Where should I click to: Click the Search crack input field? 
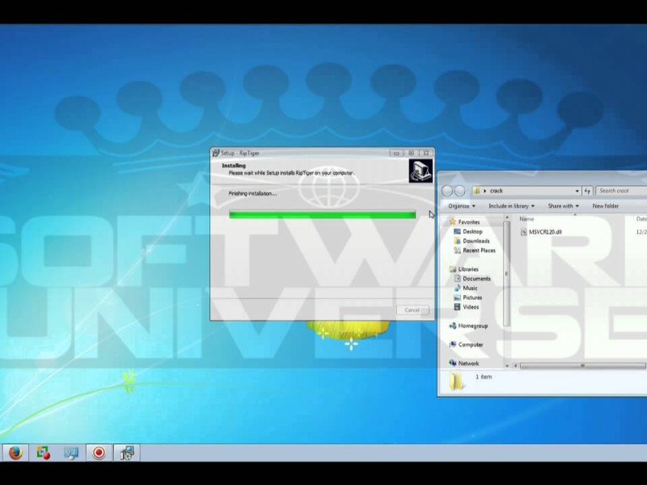[621, 191]
